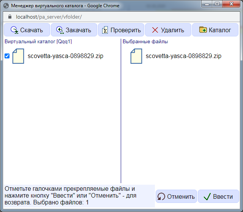Select the file icon under Выбранные файлы
Viewport: 243px width, 212px height.
136,56
